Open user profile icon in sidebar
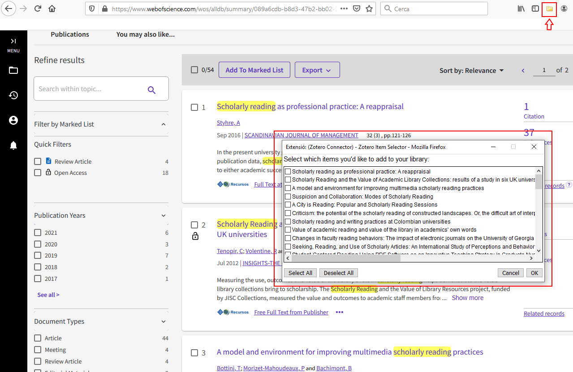 13,120
